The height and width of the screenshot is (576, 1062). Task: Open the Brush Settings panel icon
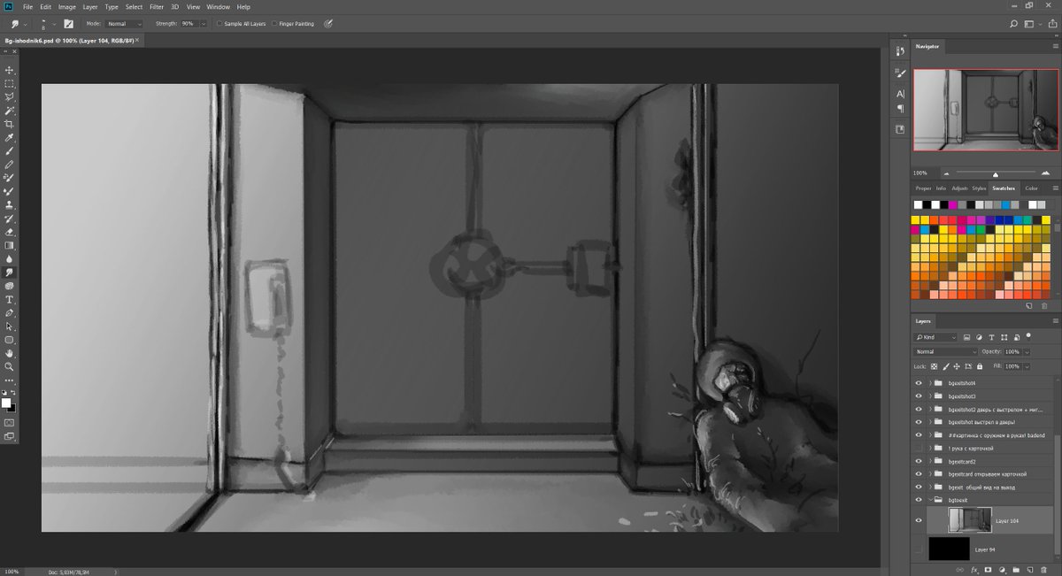(900, 73)
